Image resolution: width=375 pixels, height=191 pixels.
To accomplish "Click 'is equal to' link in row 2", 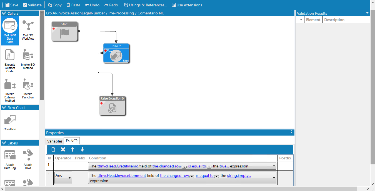I will (205, 175).
